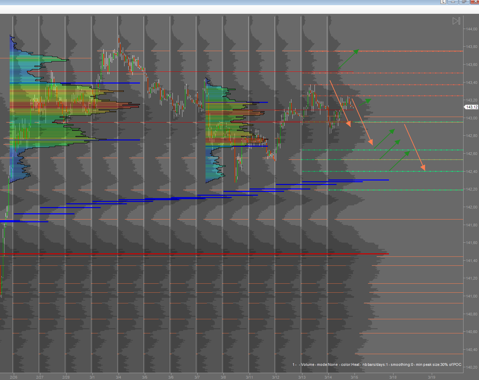Click price label 140,80 on the axis
The image size is (479, 380).
click(472, 314)
